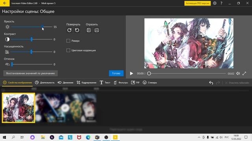
Task: Flip the image horizontally
Action: [x=89, y=30]
